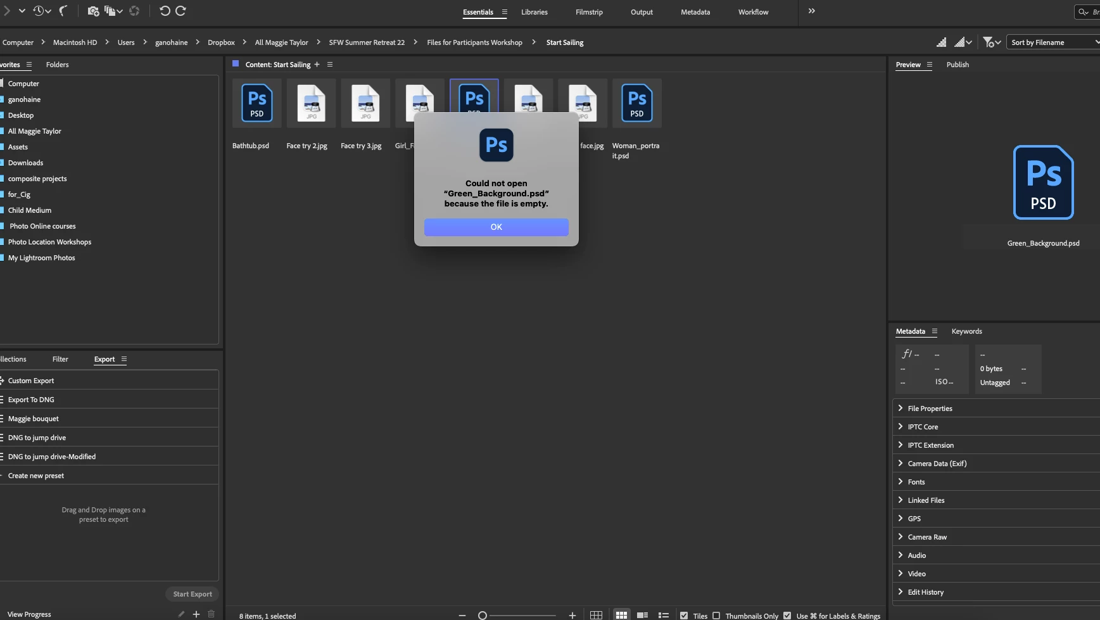Rotate 90 degrees clockwise
1100x620 pixels.
[x=180, y=11]
